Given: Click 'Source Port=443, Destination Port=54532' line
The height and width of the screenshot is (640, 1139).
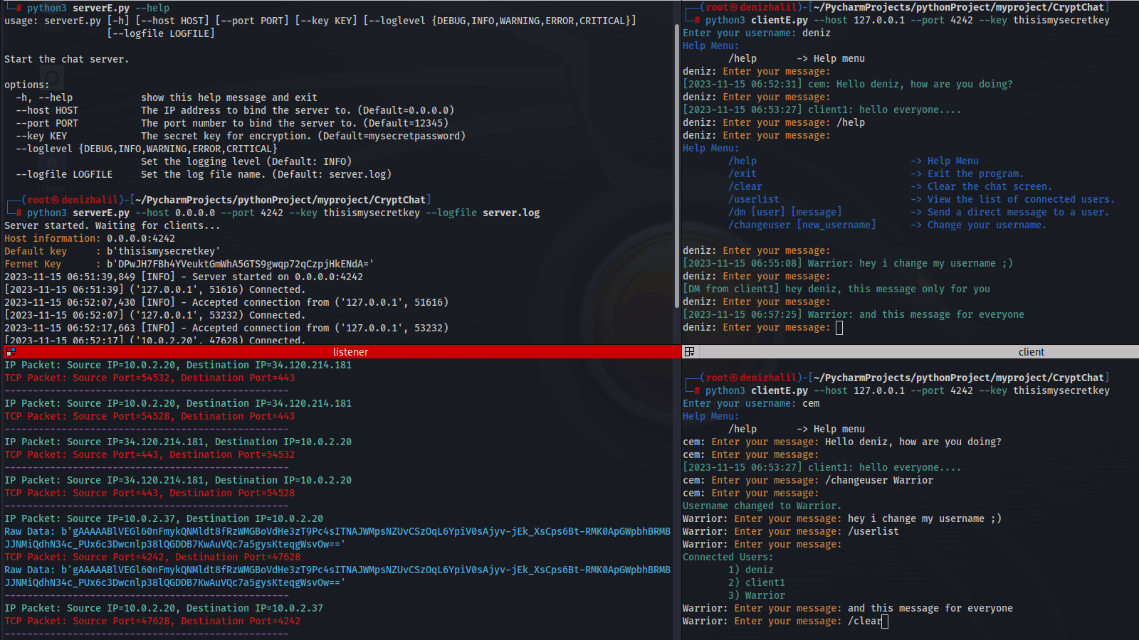Looking at the screenshot, I should pyautogui.click(x=149, y=455).
